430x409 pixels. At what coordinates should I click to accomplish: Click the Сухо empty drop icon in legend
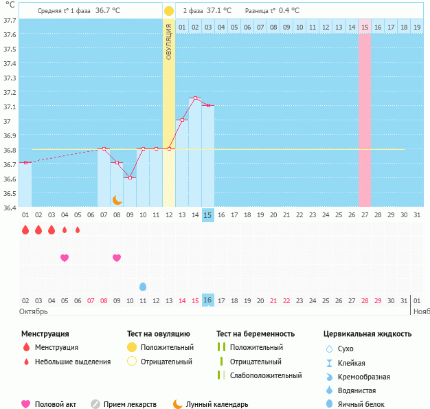329,349
